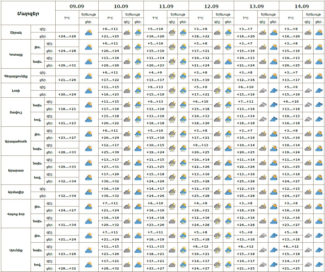Viewport: 325px width, 272px height.
Task: Select Լոռի daytime weather icon for 12.09
Action: point(229,91)
